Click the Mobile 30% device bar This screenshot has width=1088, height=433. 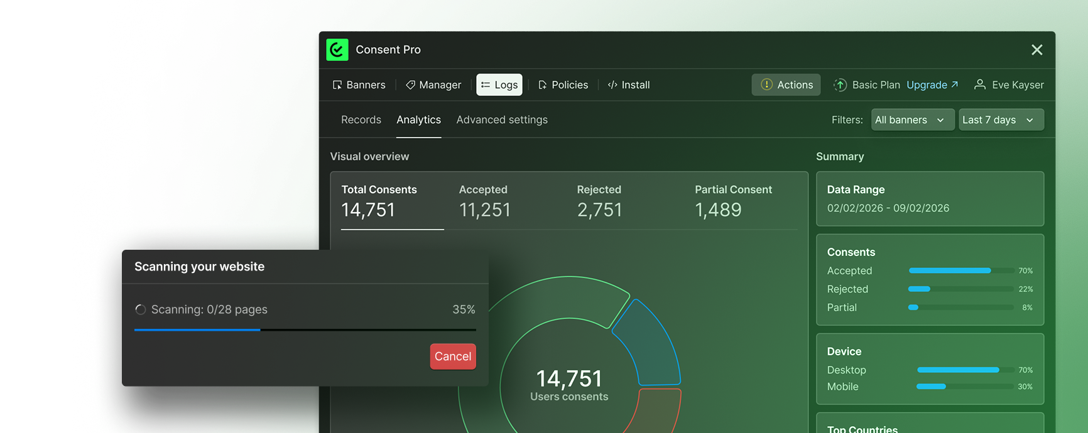(x=965, y=387)
